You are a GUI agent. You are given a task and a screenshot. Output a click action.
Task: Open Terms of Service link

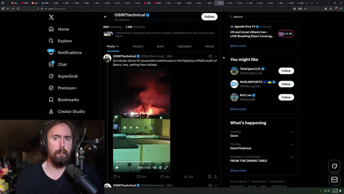coord(239,182)
